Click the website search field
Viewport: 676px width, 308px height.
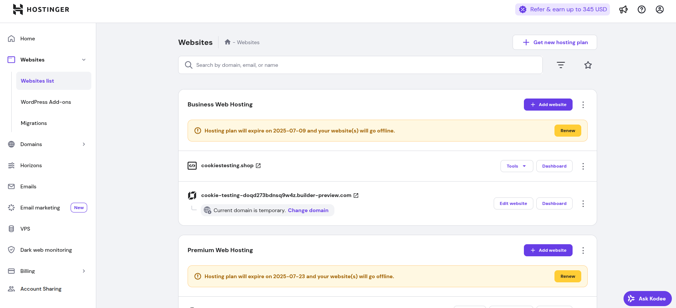tap(360, 65)
